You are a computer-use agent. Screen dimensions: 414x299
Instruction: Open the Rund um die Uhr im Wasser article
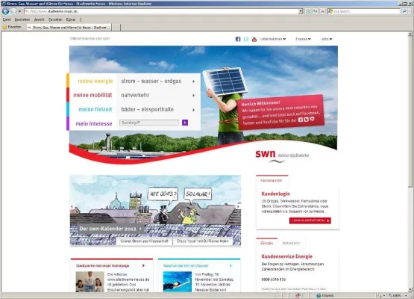(x=186, y=265)
